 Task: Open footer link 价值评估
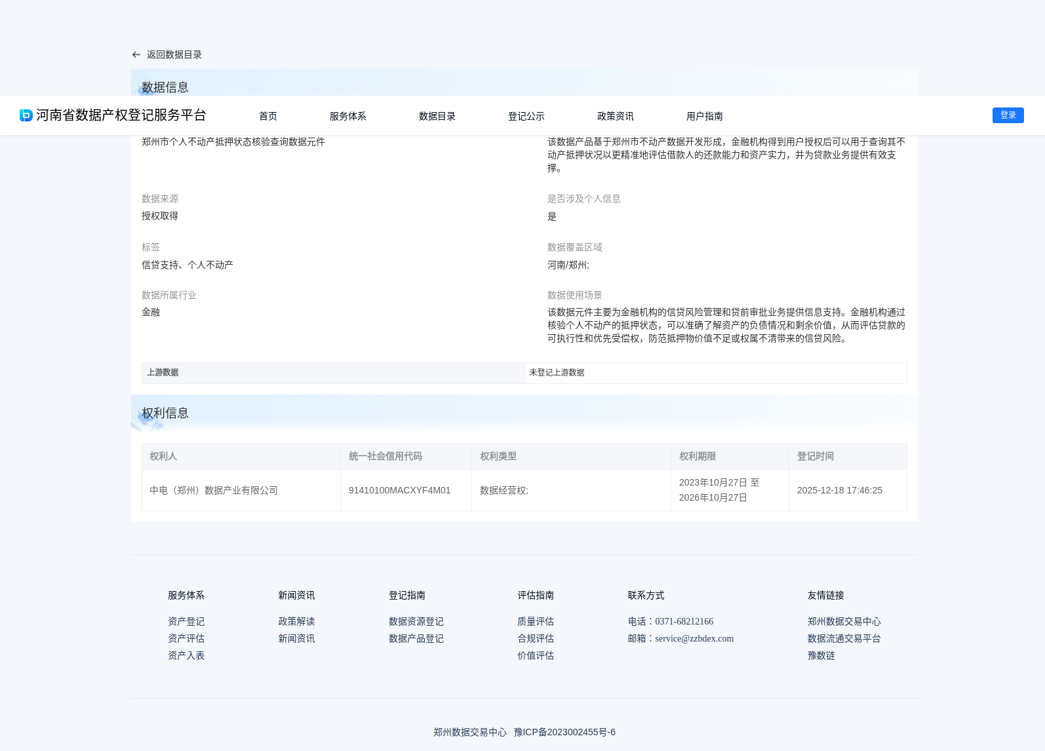tap(536, 655)
